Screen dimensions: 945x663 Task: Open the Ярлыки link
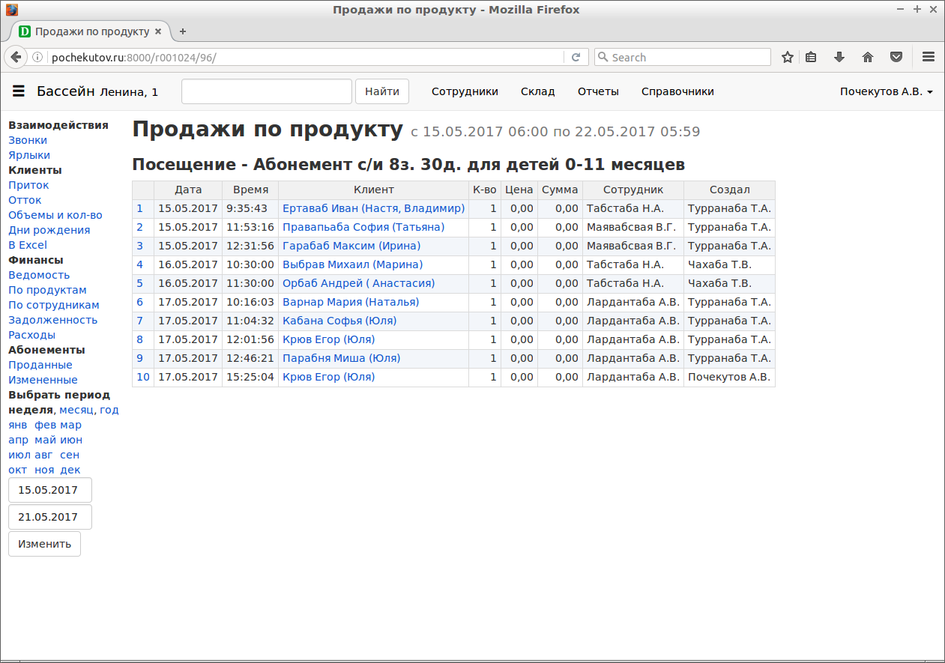[x=29, y=155]
